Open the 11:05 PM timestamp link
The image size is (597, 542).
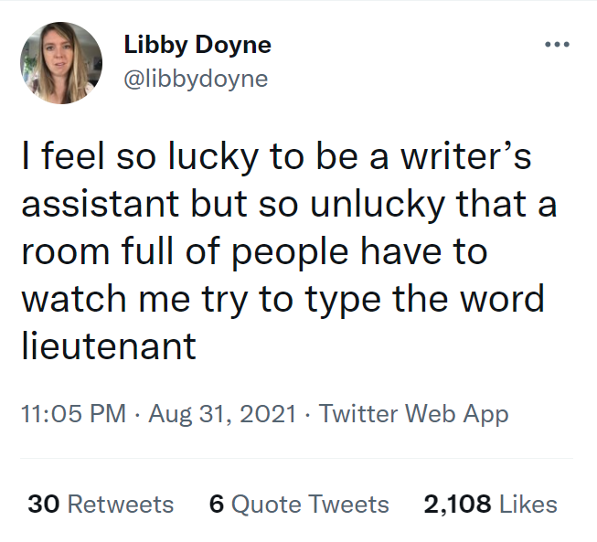tap(73, 414)
